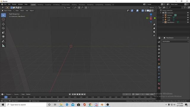Uncheck the Collection exclude checkbox
Screen dimensions: 190x107
click(163, 13)
